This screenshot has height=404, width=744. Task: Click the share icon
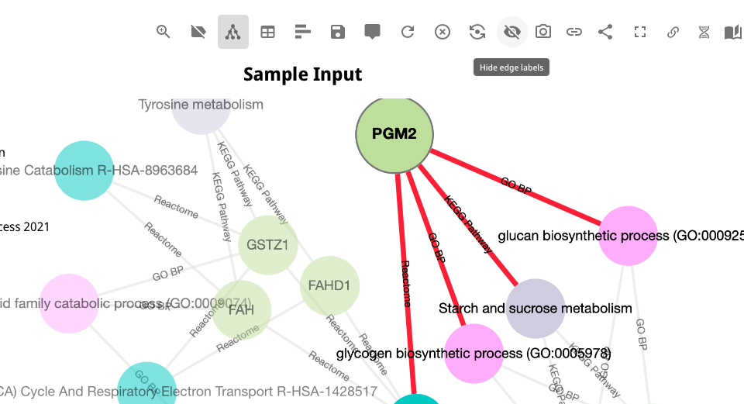tap(605, 32)
